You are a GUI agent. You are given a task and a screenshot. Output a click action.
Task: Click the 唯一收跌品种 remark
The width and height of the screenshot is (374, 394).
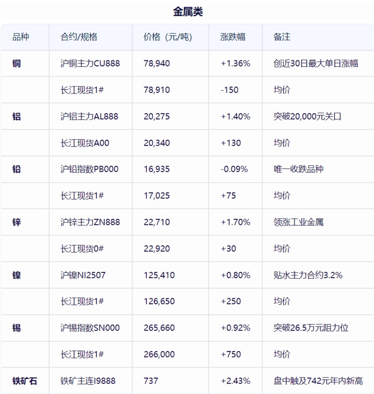298,169
